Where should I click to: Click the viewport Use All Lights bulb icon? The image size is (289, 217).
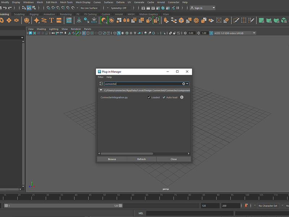tap(135, 33)
